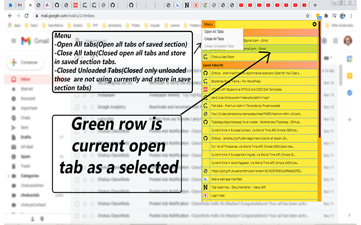Click the orange Menu button in popup
The width and height of the screenshot is (361, 225).
coord(208,24)
